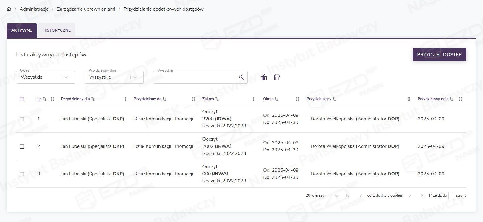483x222 pixels.
Task: Click the export table icon
Action: tap(277, 77)
